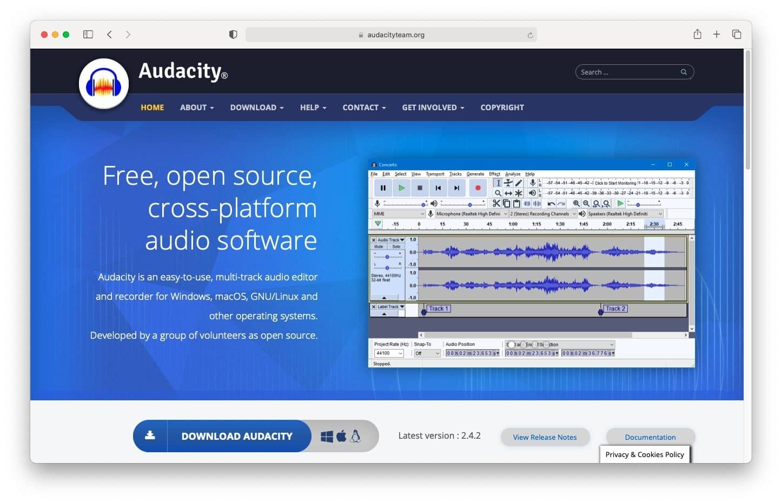782x503 pixels.
Task: Open the Analyze menu in Audacity
Action: (x=513, y=174)
